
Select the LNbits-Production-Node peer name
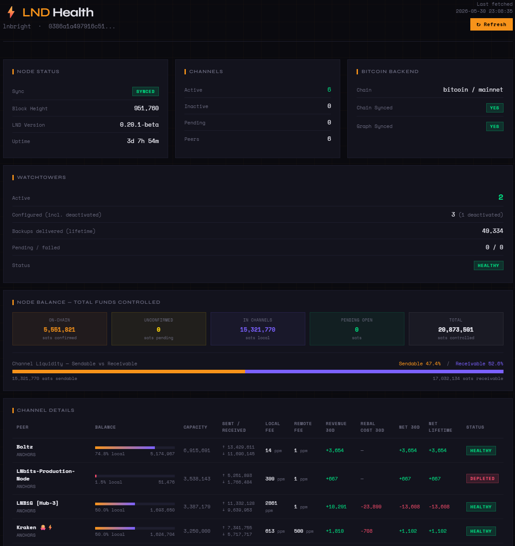[x=46, y=475]
